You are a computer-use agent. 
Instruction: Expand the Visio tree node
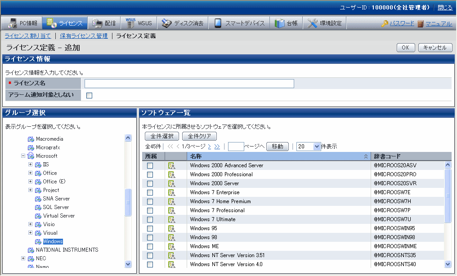coord(30,224)
